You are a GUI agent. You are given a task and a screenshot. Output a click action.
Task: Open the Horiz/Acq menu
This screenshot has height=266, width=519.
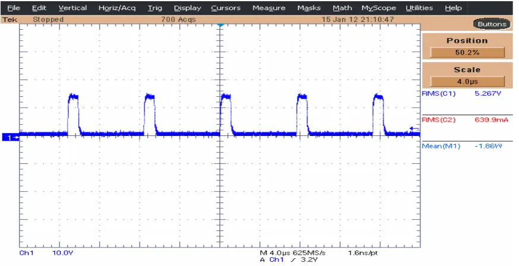tap(117, 8)
